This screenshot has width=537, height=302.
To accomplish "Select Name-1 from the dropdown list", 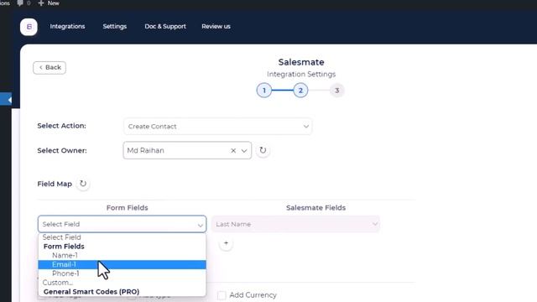I will (122, 255).
